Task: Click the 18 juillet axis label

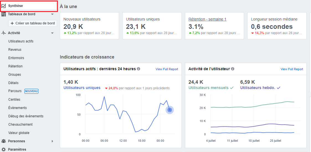Action: pyautogui.click(x=254, y=141)
